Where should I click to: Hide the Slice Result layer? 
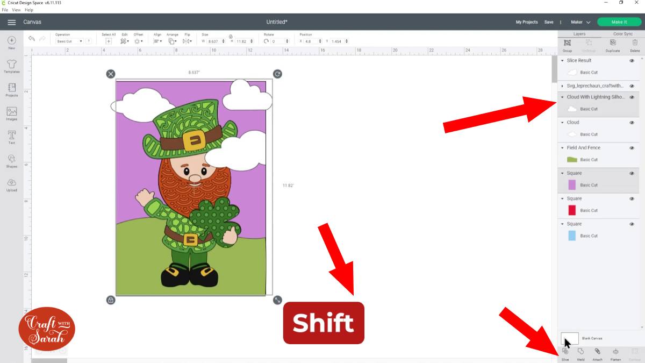coord(632,61)
